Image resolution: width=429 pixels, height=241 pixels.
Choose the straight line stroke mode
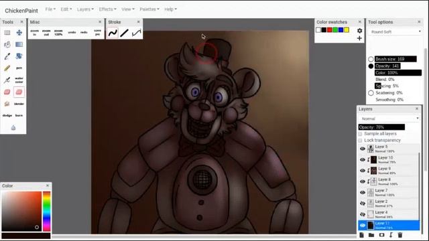[x=124, y=33]
